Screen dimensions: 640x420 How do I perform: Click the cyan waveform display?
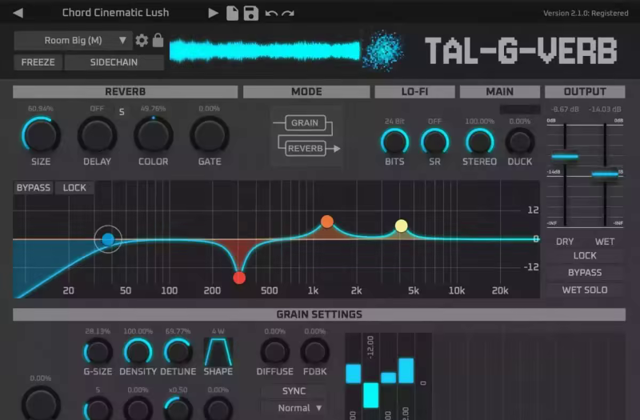[x=265, y=51]
